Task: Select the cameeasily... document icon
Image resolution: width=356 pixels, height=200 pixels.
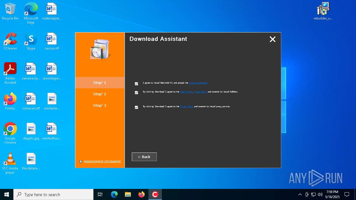Action: pyautogui.click(x=31, y=72)
